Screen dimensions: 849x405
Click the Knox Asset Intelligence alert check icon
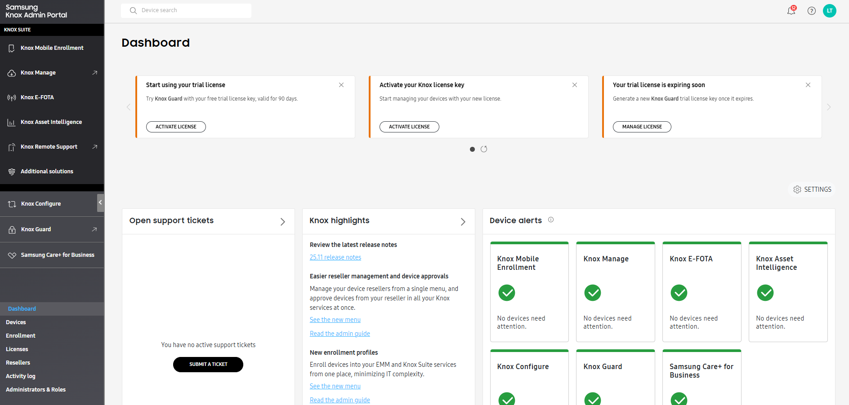point(765,293)
